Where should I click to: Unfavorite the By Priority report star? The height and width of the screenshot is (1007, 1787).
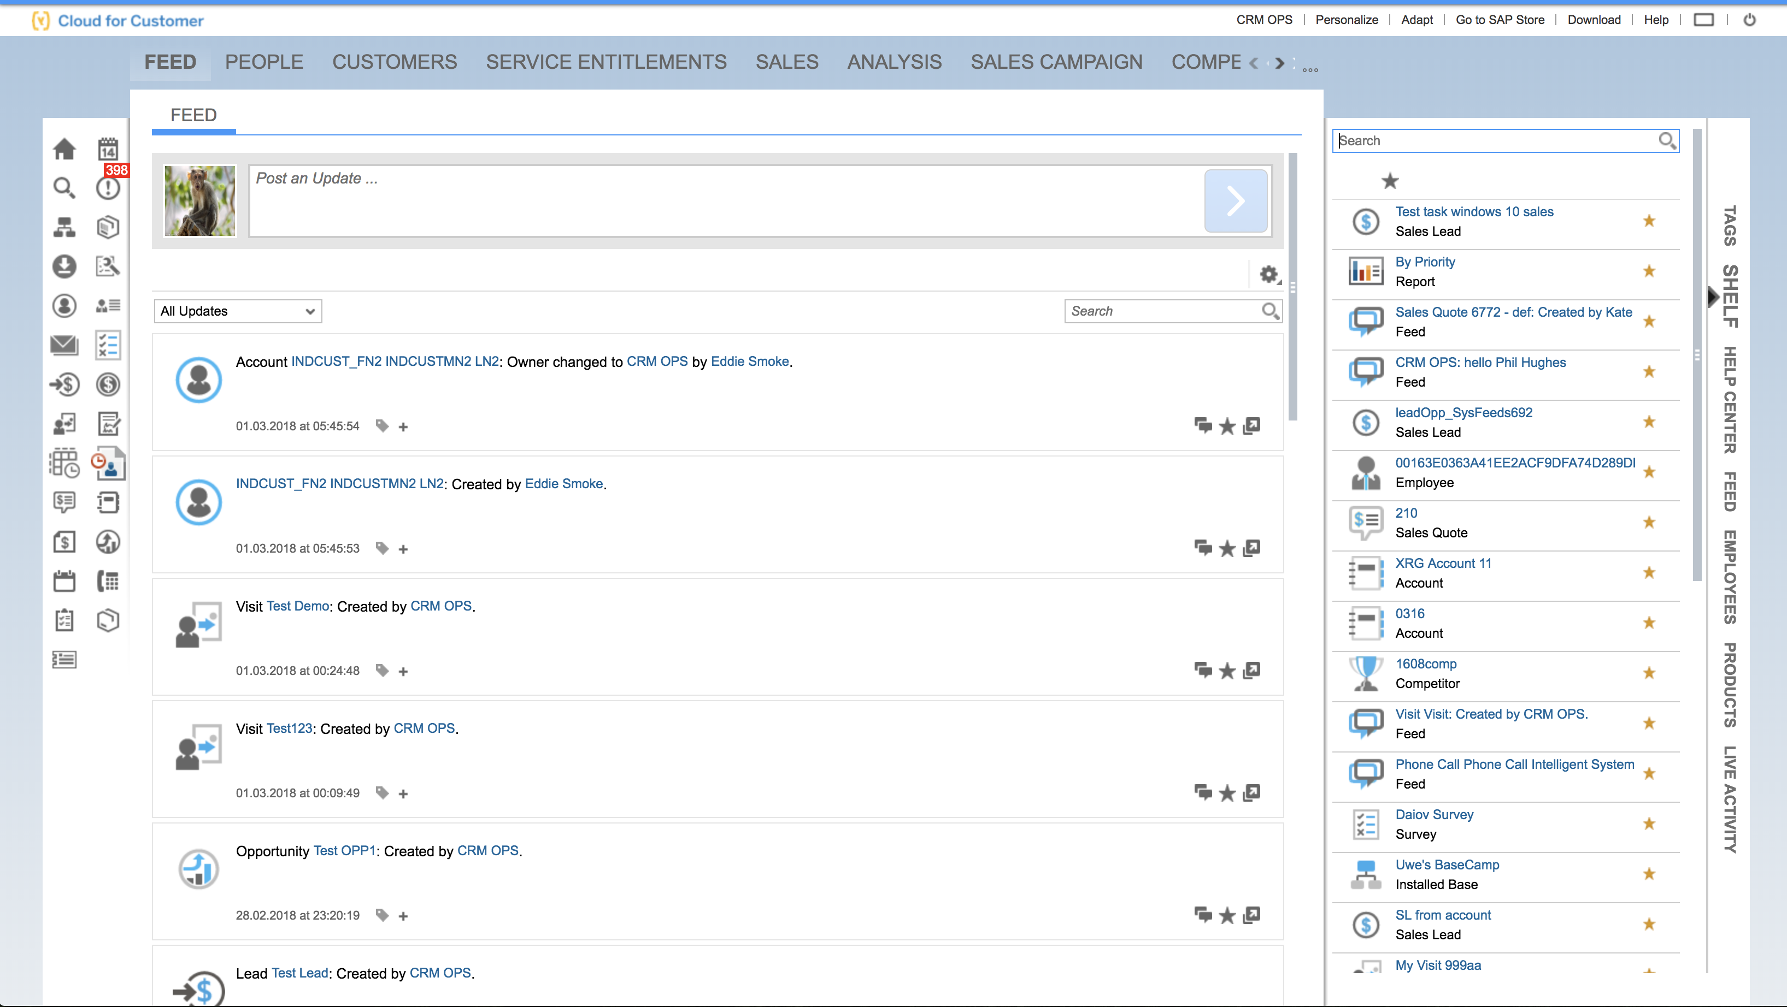click(x=1649, y=271)
